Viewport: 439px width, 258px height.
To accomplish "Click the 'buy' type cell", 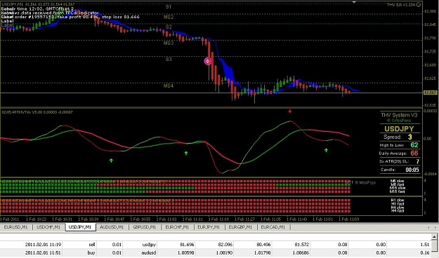I will tap(91, 252).
